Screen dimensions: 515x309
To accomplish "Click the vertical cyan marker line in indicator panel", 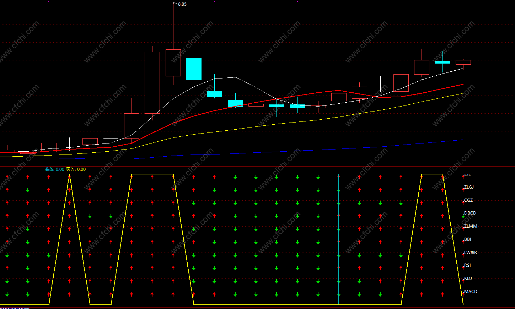I will (x=339, y=240).
